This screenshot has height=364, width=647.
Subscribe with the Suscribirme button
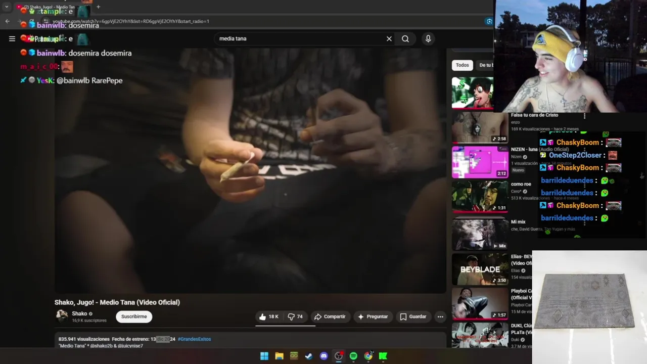click(x=134, y=316)
